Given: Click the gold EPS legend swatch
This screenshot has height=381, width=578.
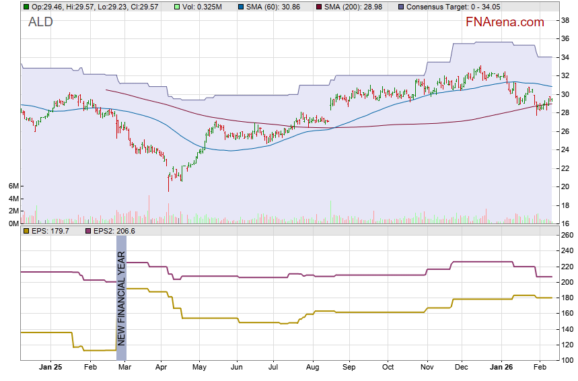Looking at the screenshot, I should (x=26, y=230).
